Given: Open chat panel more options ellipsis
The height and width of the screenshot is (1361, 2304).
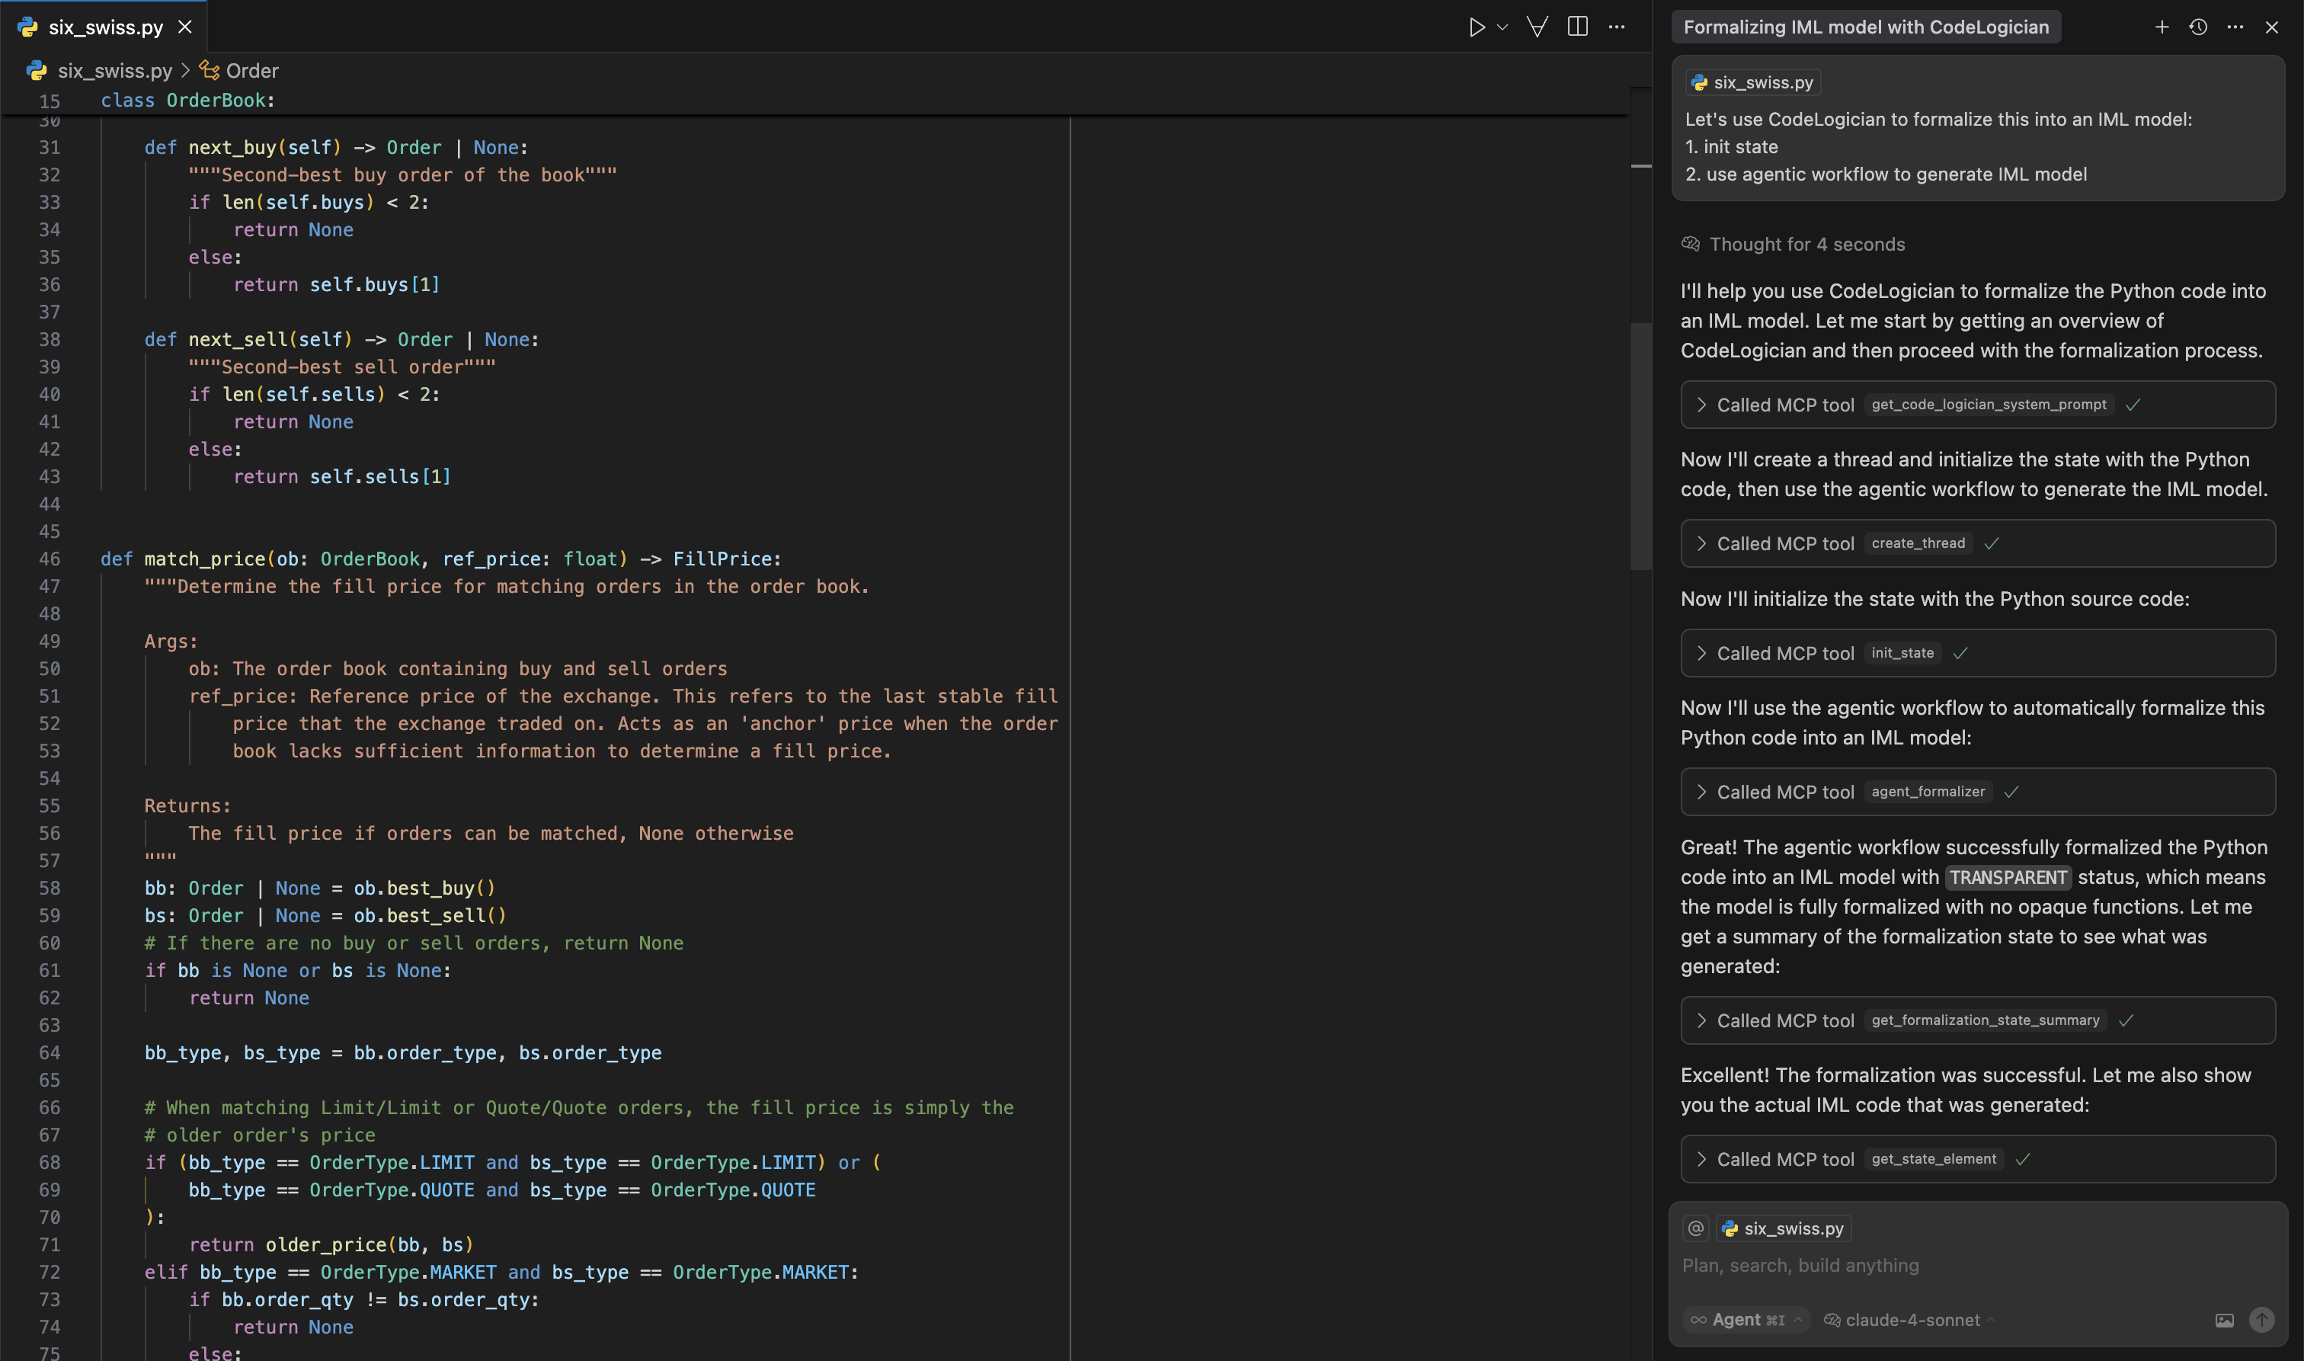Looking at the screenshot, I should (2235, 27).
